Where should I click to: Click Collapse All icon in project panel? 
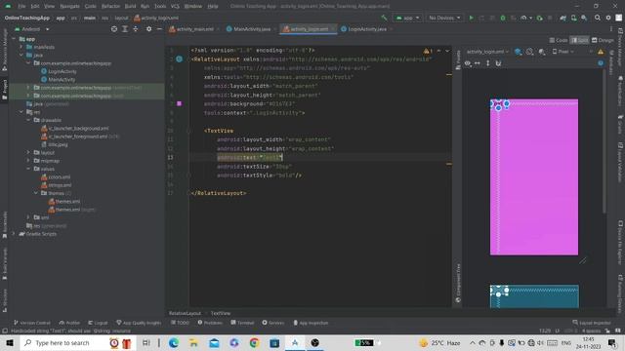click(136, 29)
